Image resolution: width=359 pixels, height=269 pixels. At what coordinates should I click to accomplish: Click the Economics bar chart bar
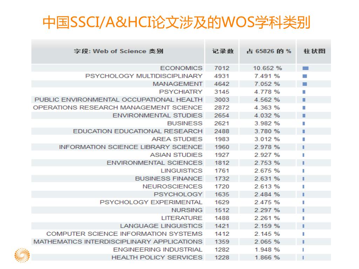pos(305,68)
